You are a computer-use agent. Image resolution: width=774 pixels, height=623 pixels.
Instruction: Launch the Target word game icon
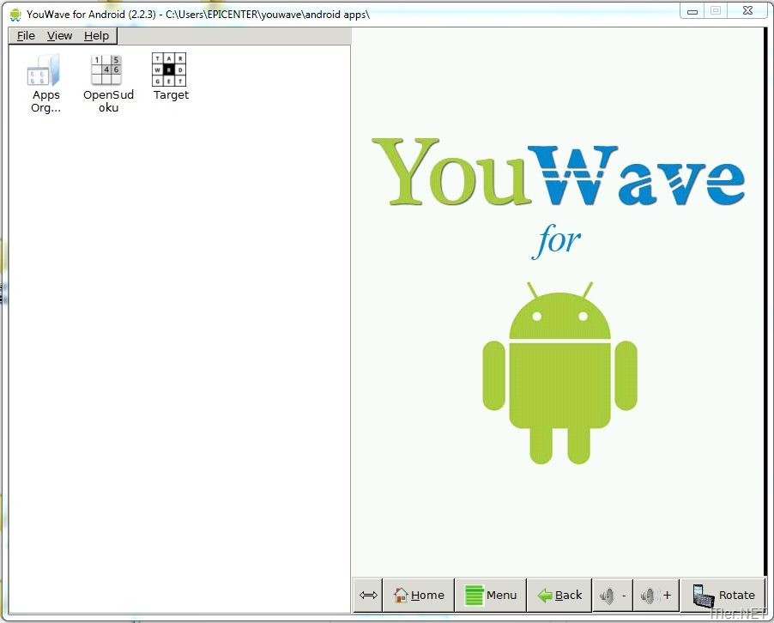[x=169, y=70]
